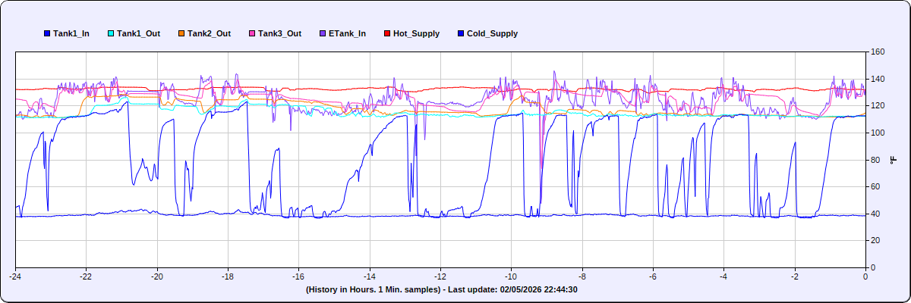The width and height of the screenshot is (911, 303).
Task: Click the °F unit label on the right axis
Action: 893,160
